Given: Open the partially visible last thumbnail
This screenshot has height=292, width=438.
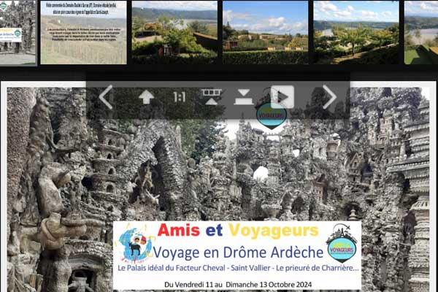Looking at the screenshot, I should pos(421,32).
